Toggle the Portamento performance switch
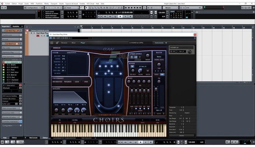The image size is (255, 147). (x=68, y=81)
